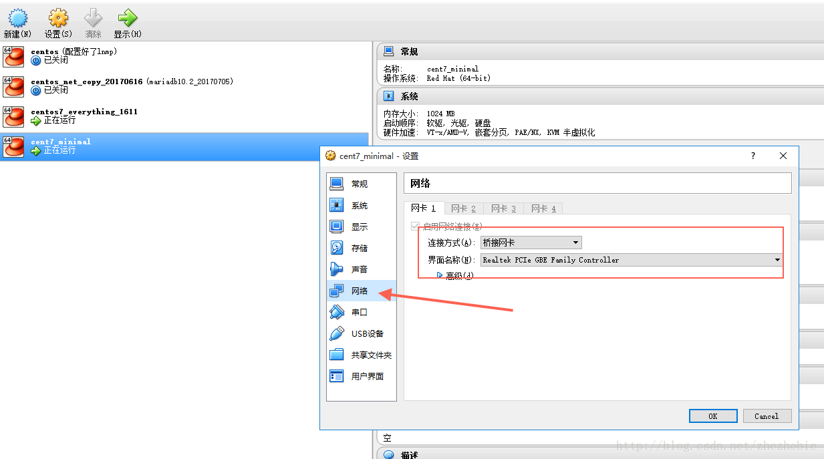Image resolution: width=824 pixels, height=459 pixels.
Task: Click the description (描述) section icon
Action: pyautogui.click(x=388, y=454)
